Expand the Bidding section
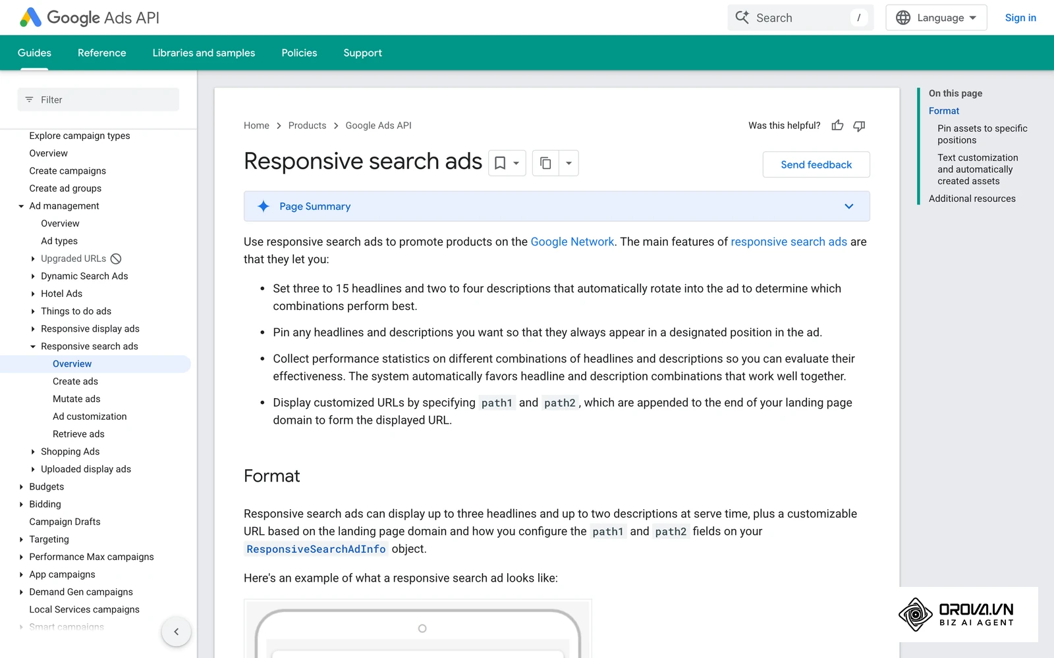1054x658 pixels. (21, 504)
